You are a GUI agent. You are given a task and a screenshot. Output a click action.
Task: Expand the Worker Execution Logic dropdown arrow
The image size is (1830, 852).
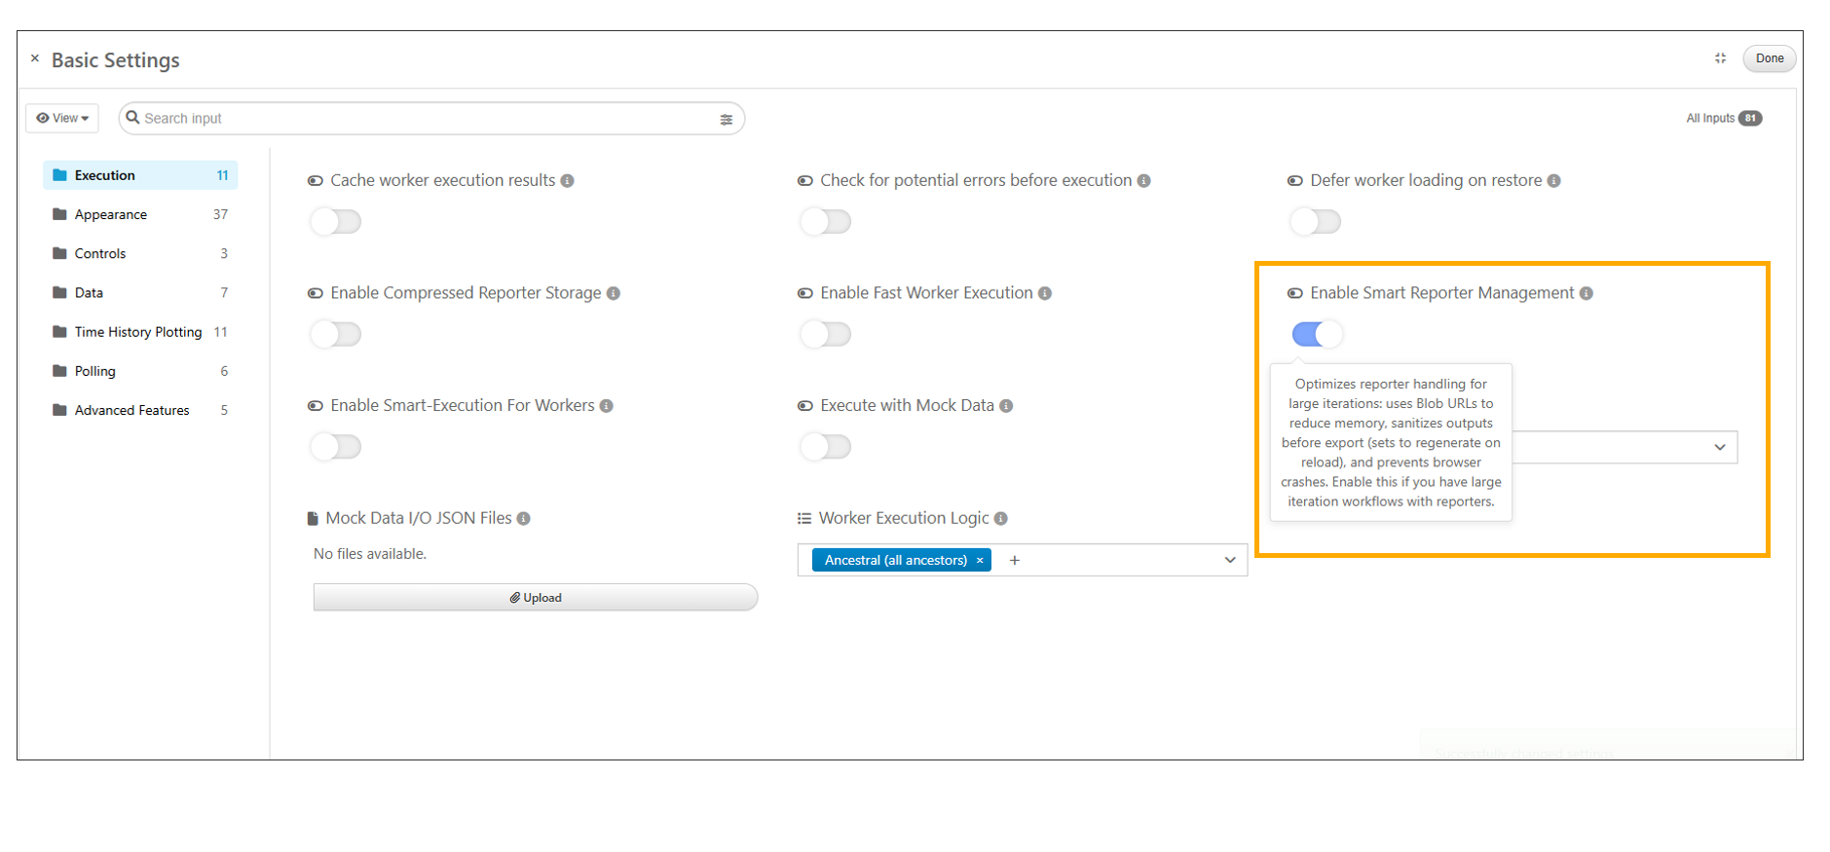point(1230,560)
